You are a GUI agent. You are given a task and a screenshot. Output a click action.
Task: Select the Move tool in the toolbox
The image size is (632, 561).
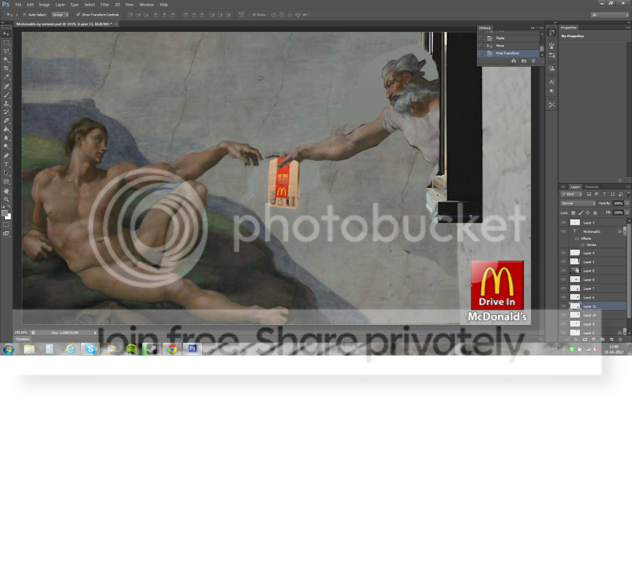6,34
